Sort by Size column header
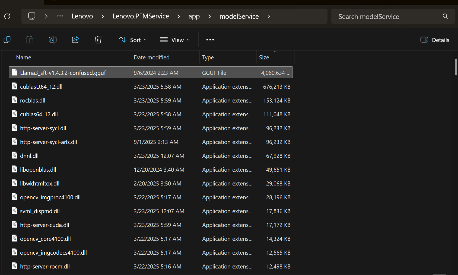The width and height of the screenshot is (458, 275). point(275,57)
